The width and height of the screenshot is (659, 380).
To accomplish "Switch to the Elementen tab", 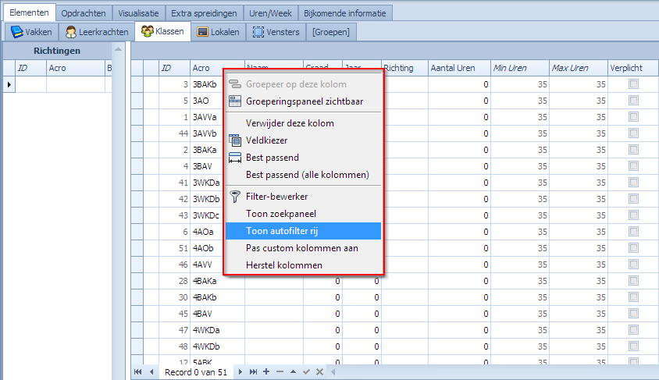I will pyautogui.click(x=30, y=12).
